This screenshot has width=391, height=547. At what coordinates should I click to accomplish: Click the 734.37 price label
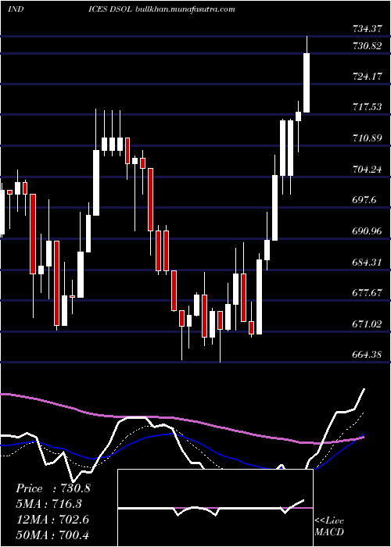(367, 30)
